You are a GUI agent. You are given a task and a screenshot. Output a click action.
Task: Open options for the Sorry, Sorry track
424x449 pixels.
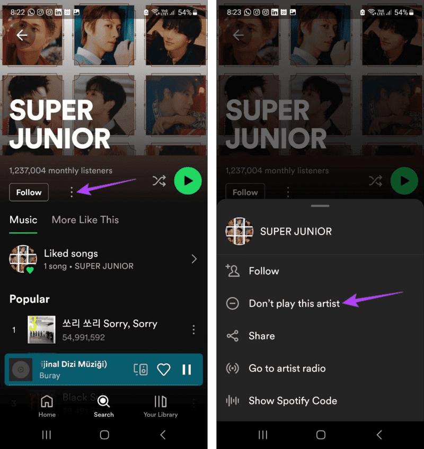[x=194, y=330]
